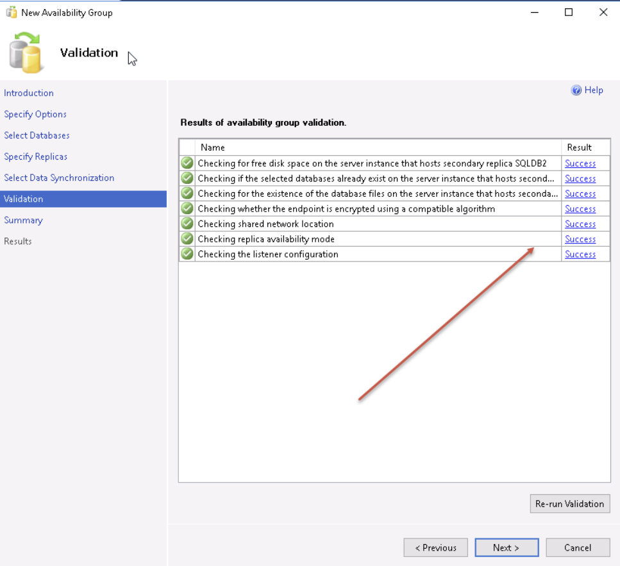Viewport: 620px width, 566px height.
Task: Open Success link for selected databases already exist
Action: coord(580,178)
